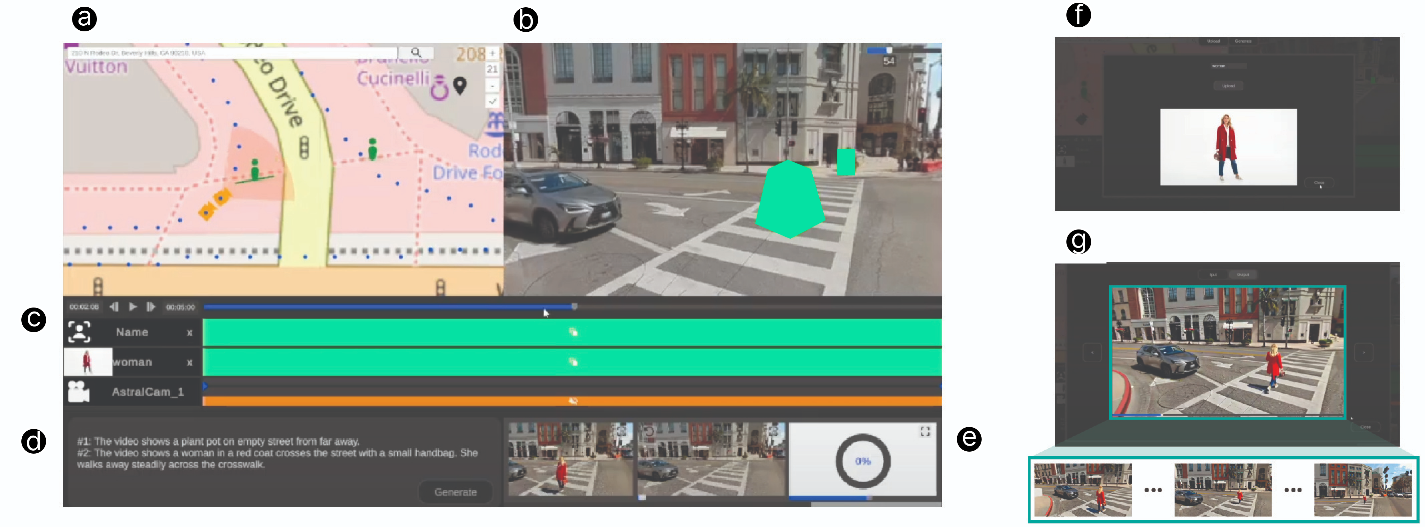Screen dimensions: 1425x527
Task: Switch to the Generate tab in dialog
Action: (x=1243, y=41)
